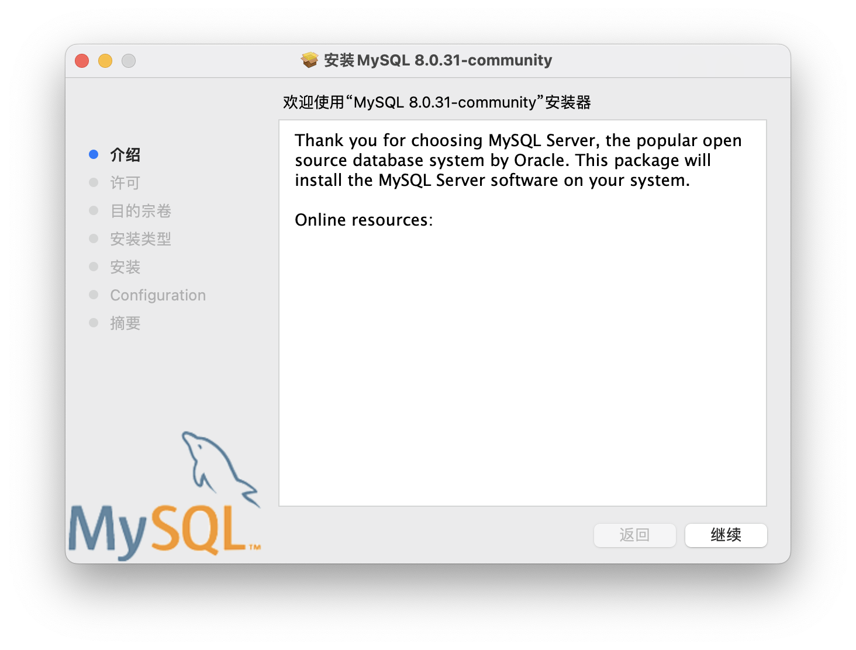The width and height of the screenshot is (856, 650).
Task: Close the installer with red button
Action: 82,61
